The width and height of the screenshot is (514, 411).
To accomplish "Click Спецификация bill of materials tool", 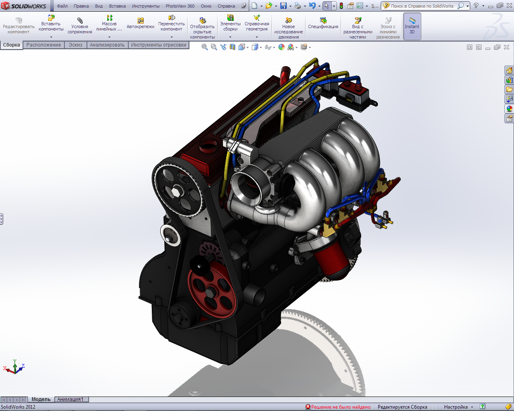I will 323,24.
